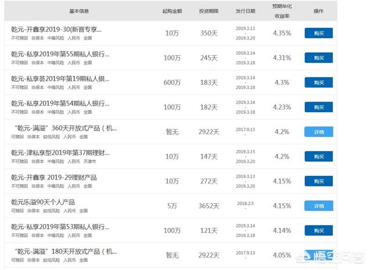Click 购买 for 第55期私人银行 product
Image resolution: width=371 pixels, height=270 pixels.
click(x=318, y=58)
